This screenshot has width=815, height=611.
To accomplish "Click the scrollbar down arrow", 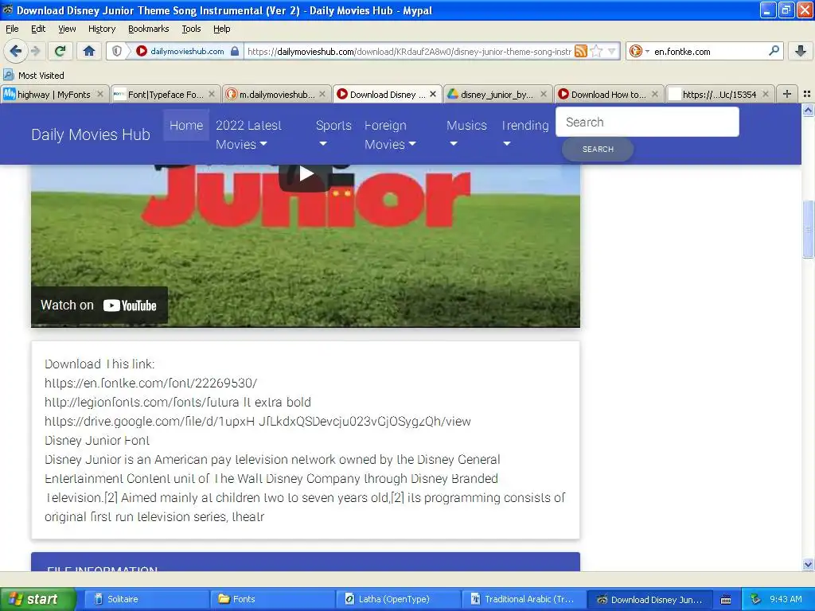I will (x=808, y=564).
